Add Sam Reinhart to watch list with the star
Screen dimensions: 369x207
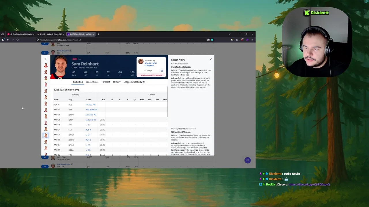[162, 71]
